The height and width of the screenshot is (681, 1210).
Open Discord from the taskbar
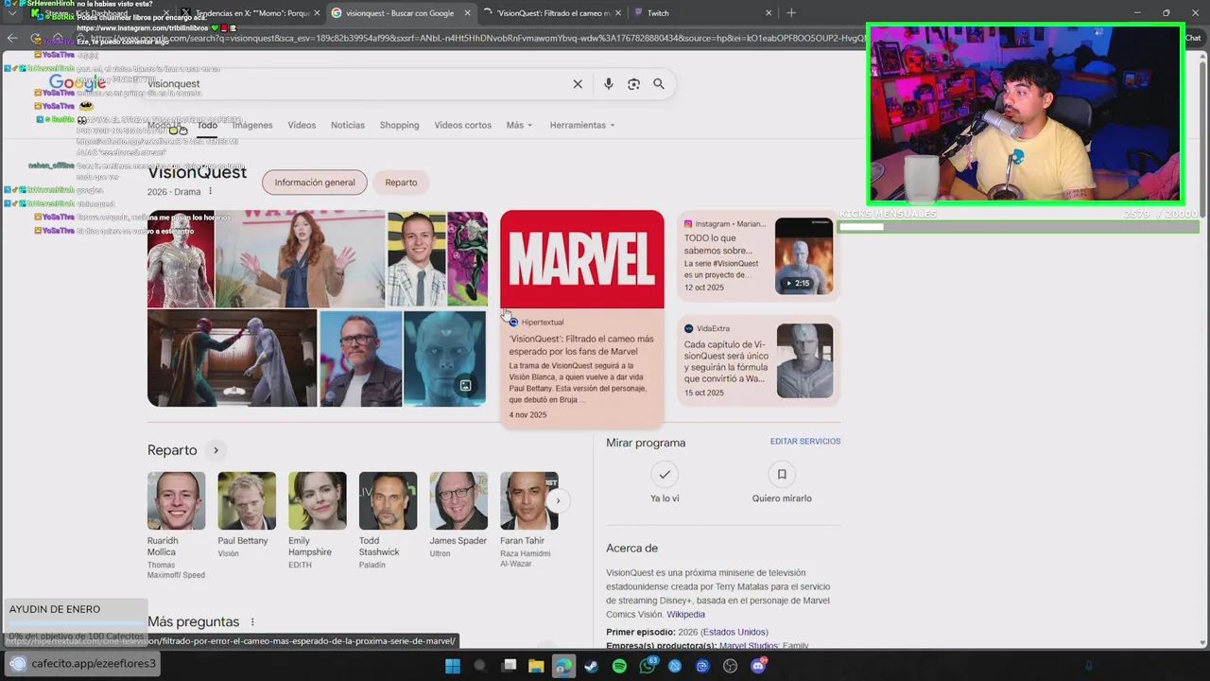point(758,666)
